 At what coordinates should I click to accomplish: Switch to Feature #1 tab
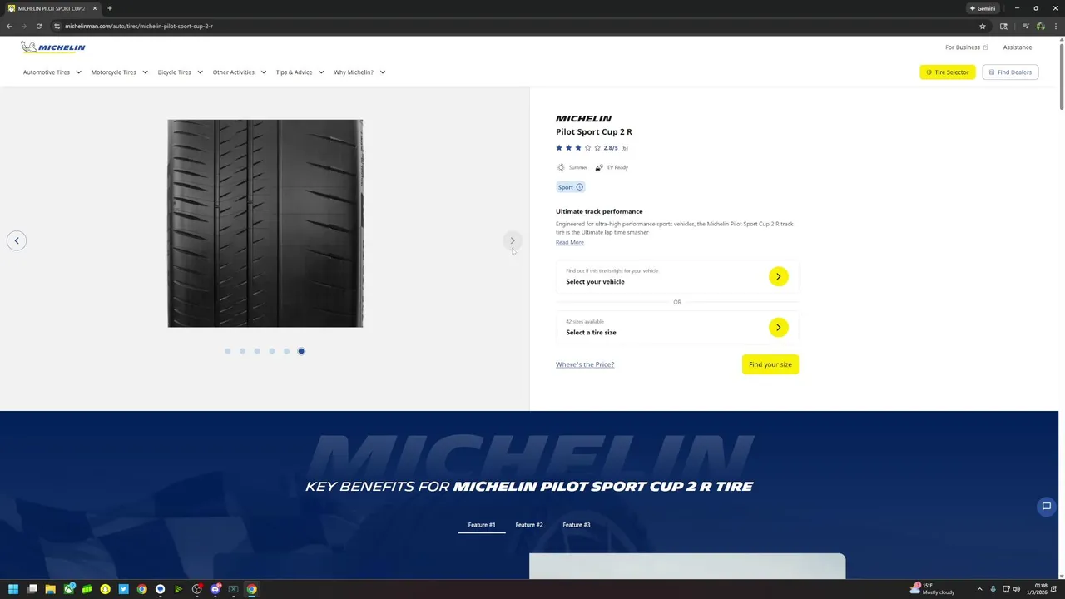pyautogui.click(x=482, y=525)
